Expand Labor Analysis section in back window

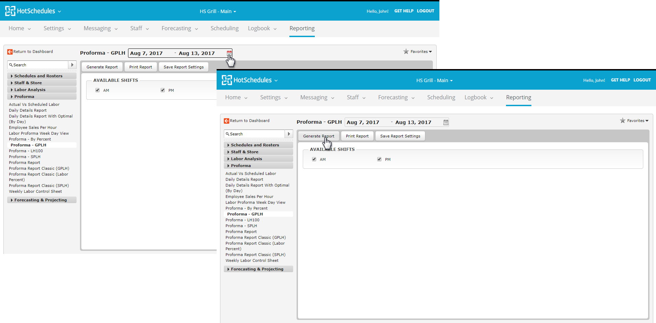pyautogui.click(x=42, y=90)
